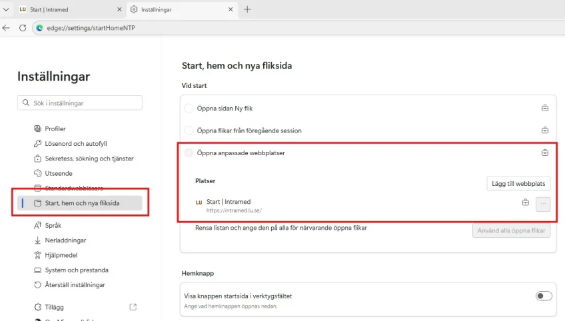Image resolution: width=565 pixels, height=321 pixels.
Task: Click the magnifier icon in settings search
Action: click(25, 103)
